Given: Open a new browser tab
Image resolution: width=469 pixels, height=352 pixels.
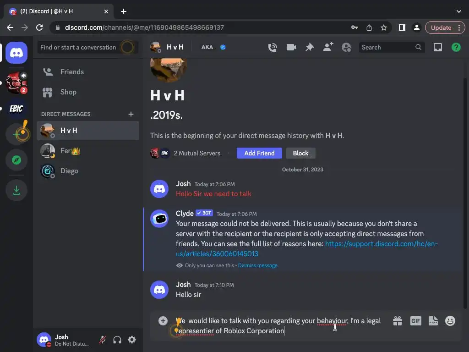Looking at the screenshot, I should click(123, 11).
